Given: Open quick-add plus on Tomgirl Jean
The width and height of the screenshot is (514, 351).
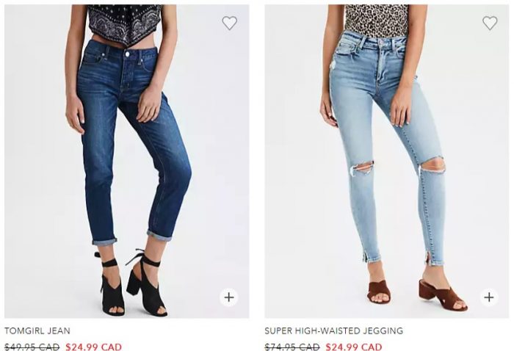Looking at the screenshot, I should pyautogui.click(x=229, y=297).
